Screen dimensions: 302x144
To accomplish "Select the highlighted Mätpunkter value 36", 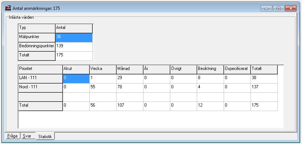I will point(74,38).
